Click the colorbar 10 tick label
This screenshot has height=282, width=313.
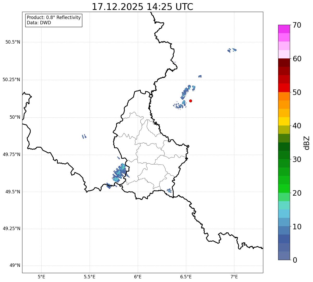[x=297, y=227]
